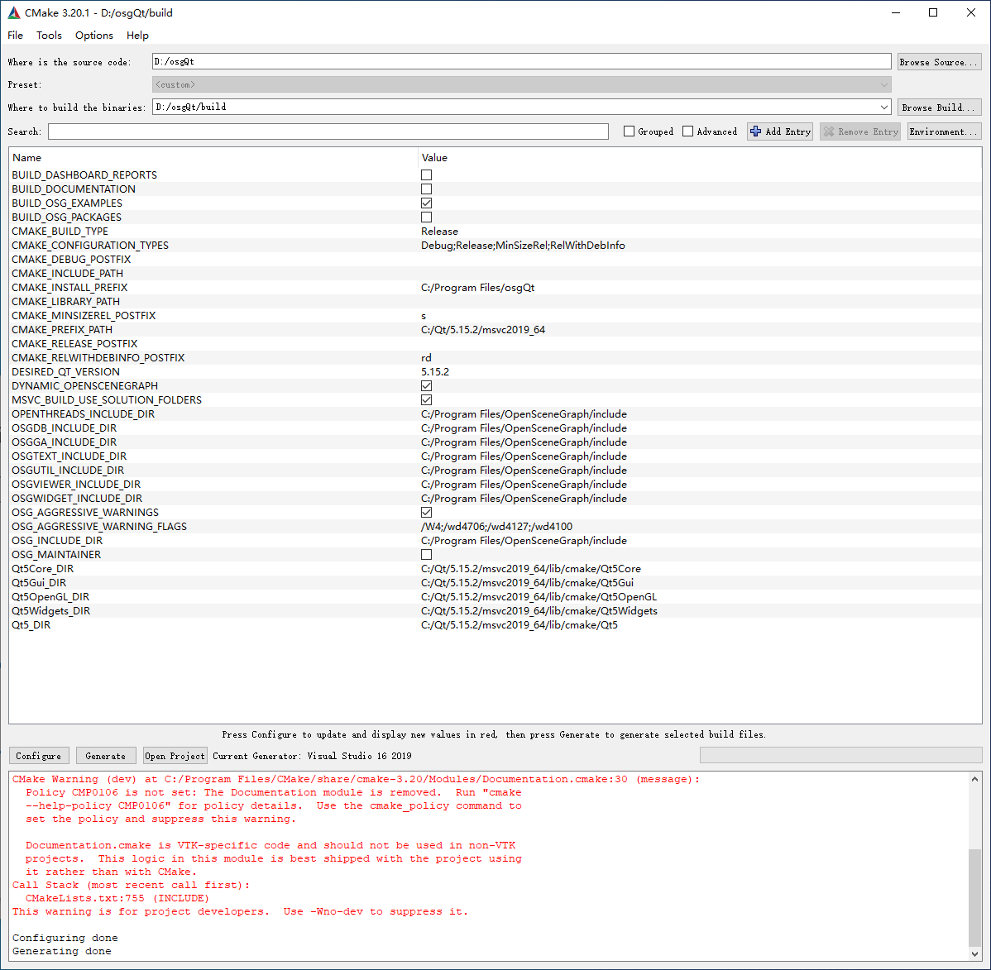Open the Options menu
991x970 pixels.
click(93, 35)
